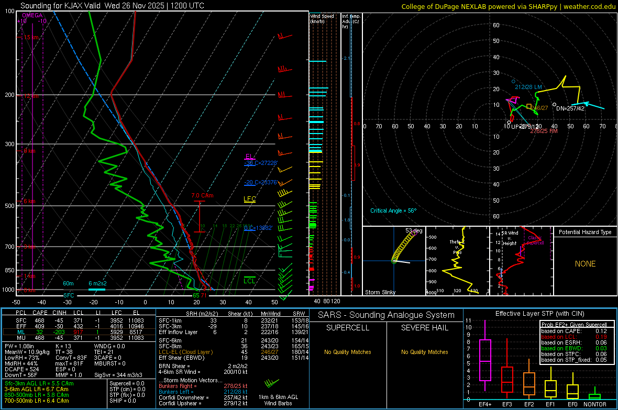618x410 pixels.
Task: Click the red EF3 box plot
Action: (x=507, y=369)
